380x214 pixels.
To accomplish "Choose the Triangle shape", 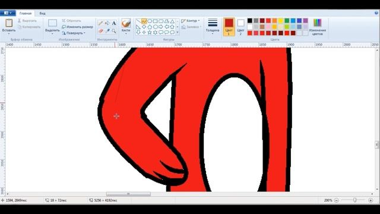I will pyautogui.click(x=172, y=21).
